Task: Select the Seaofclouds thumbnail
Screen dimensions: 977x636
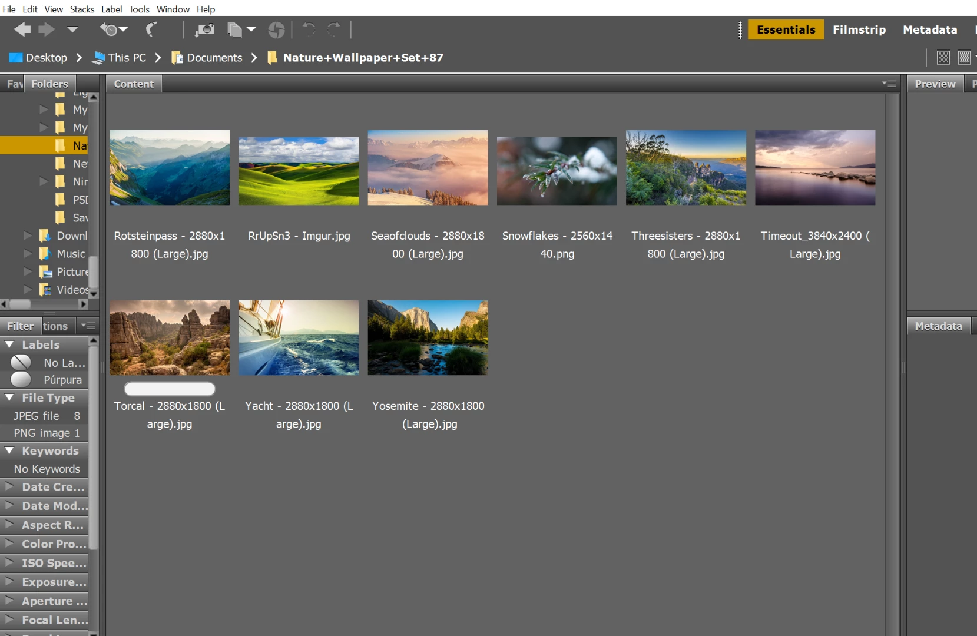Action: click(x=428, y=168)
